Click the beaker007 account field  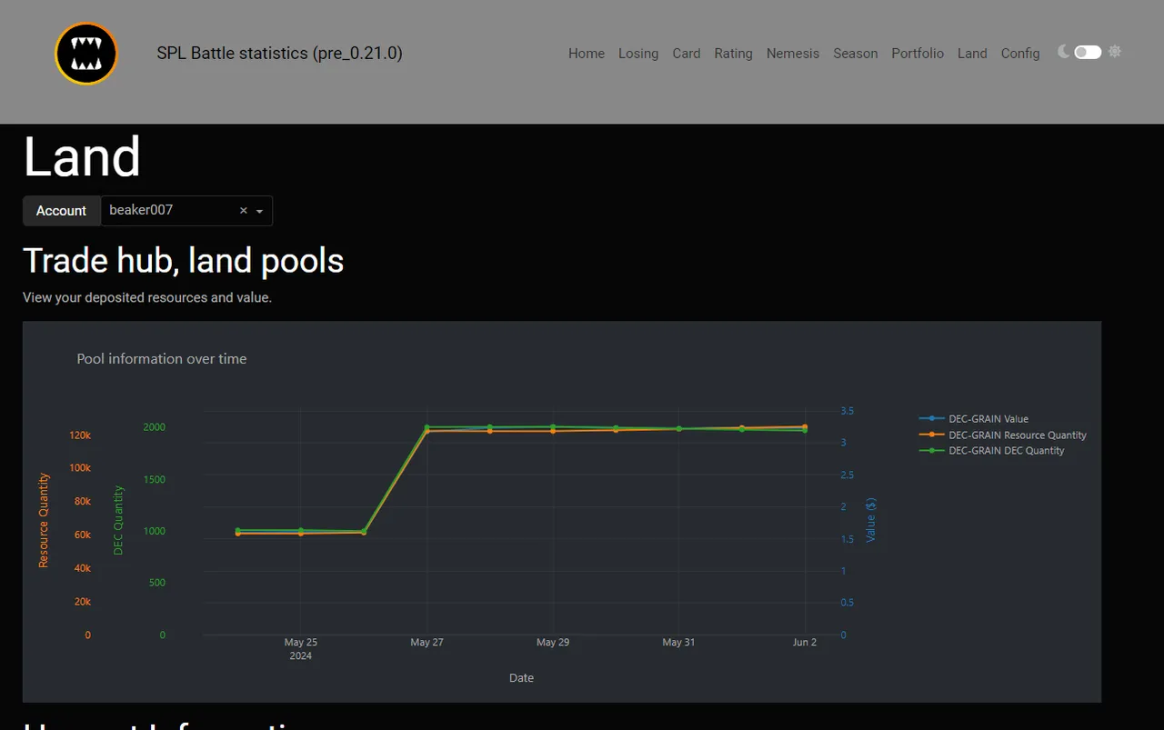click(x=186, y=211)
